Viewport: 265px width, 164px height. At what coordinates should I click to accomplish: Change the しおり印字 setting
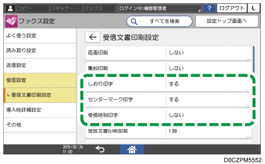point(168,84)
